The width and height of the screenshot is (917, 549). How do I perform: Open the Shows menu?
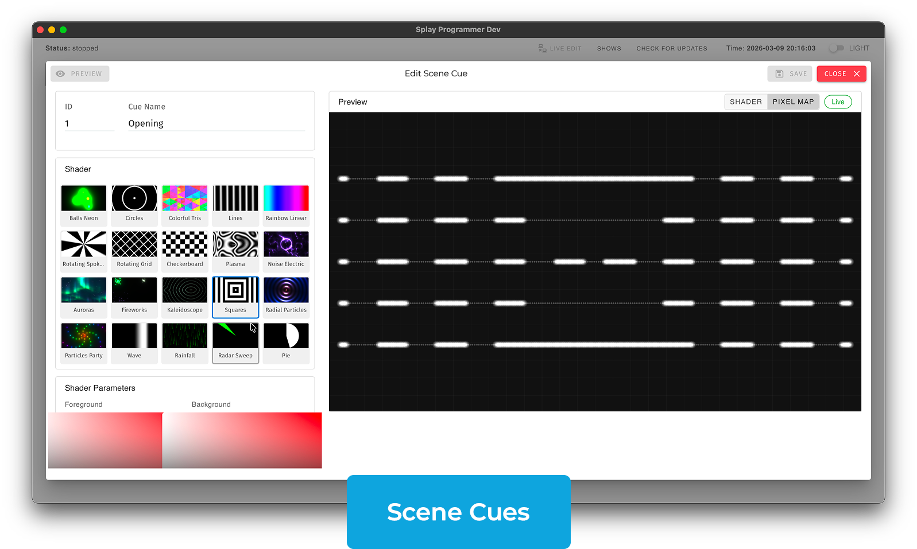pyautogui.click(x=609, y=49)
